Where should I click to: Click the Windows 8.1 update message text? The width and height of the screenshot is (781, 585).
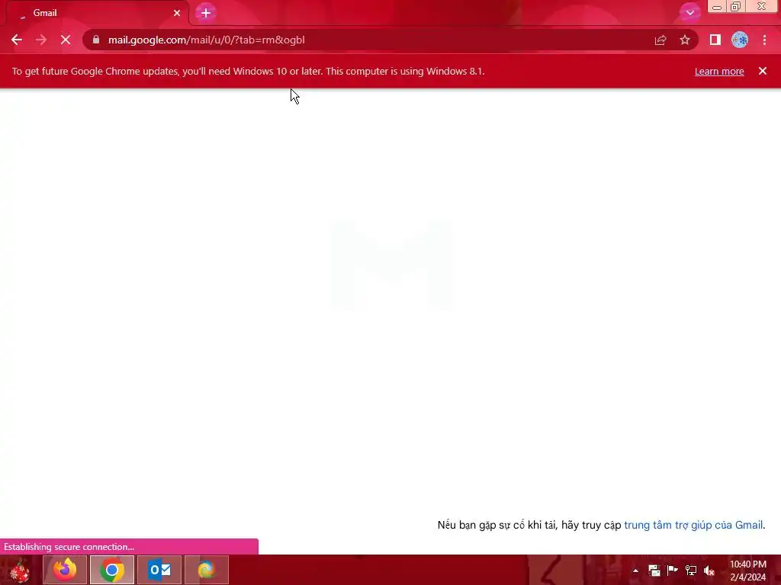248,71
